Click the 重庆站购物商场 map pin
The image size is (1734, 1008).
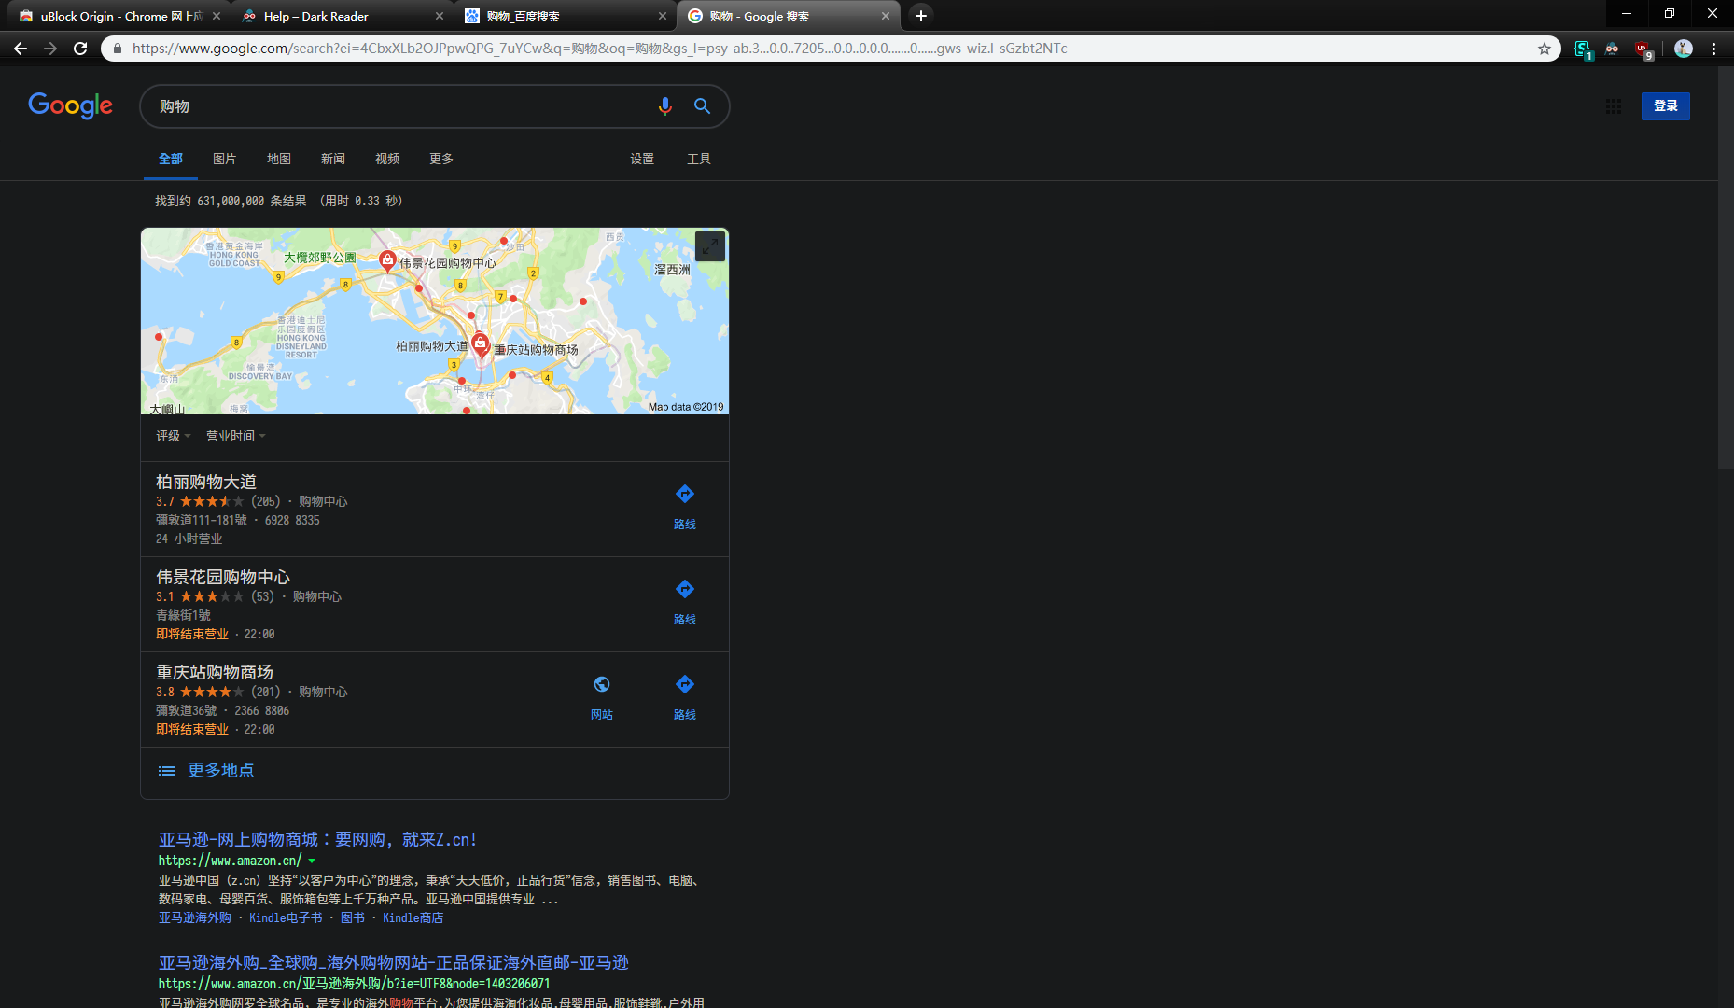[481, 343]
